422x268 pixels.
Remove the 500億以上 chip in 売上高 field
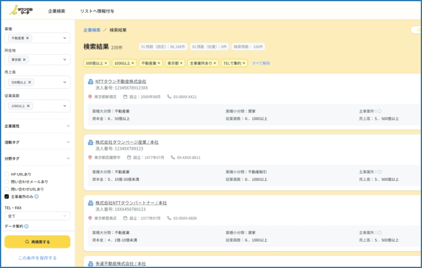(x=30, y=82)
